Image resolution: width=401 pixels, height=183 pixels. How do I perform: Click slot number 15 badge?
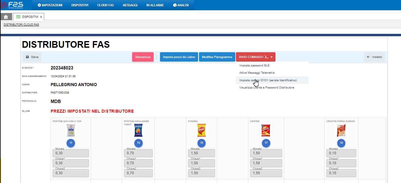[x=201, y=143]
